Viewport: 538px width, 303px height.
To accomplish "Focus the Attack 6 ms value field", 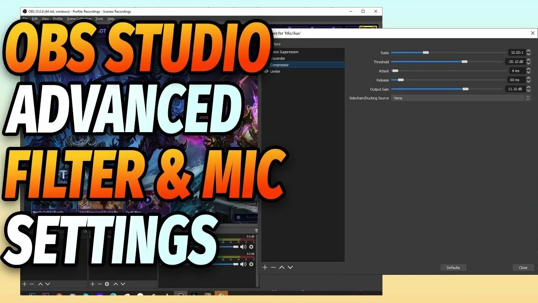I will pos(517,71).
